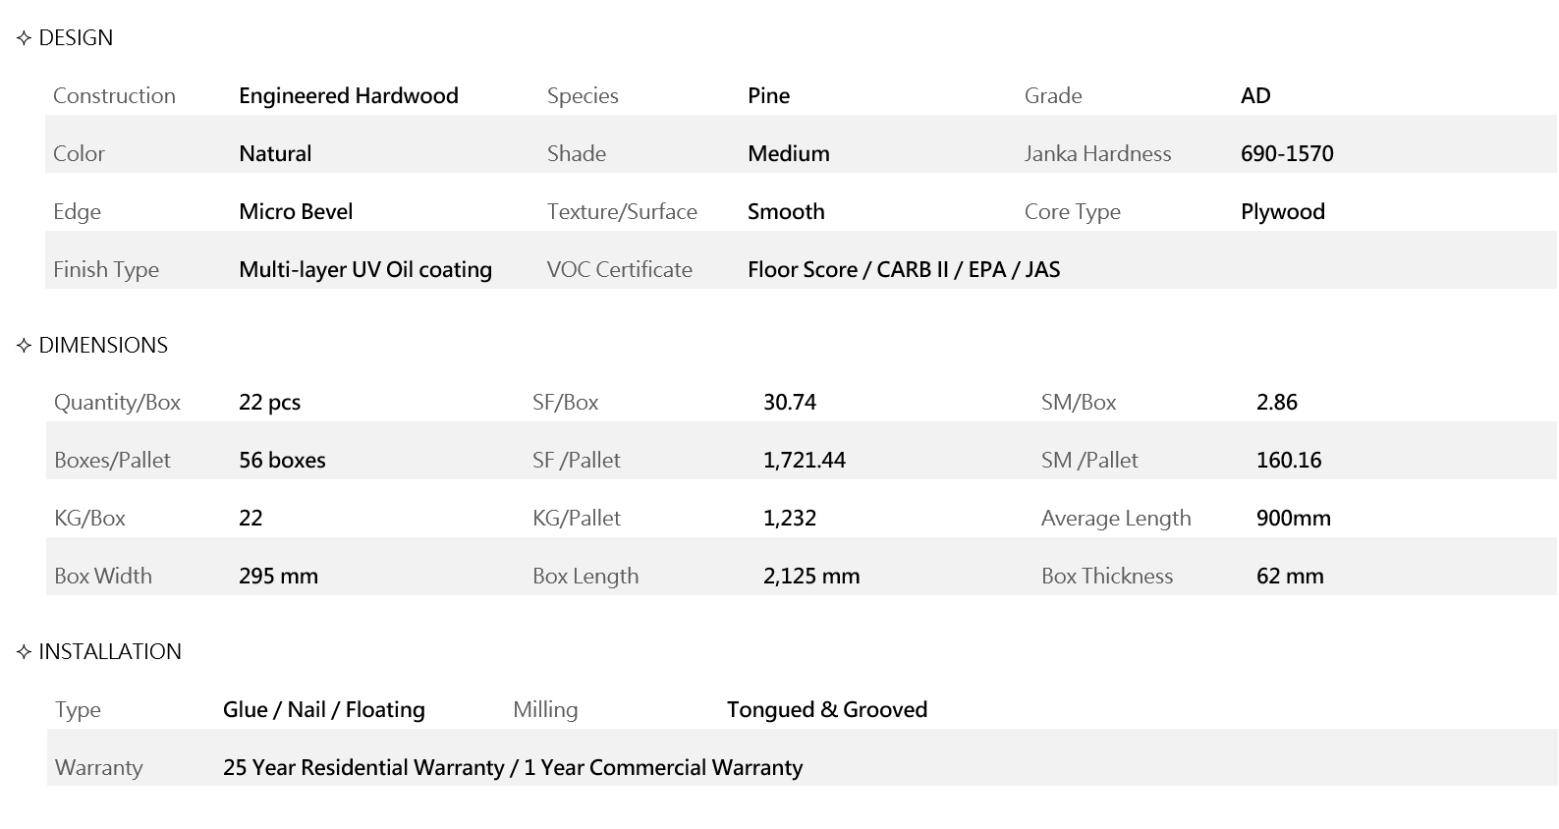Click the Janka Hardness value 690-1570
1559x829 pixels.
click(1287, 154)
